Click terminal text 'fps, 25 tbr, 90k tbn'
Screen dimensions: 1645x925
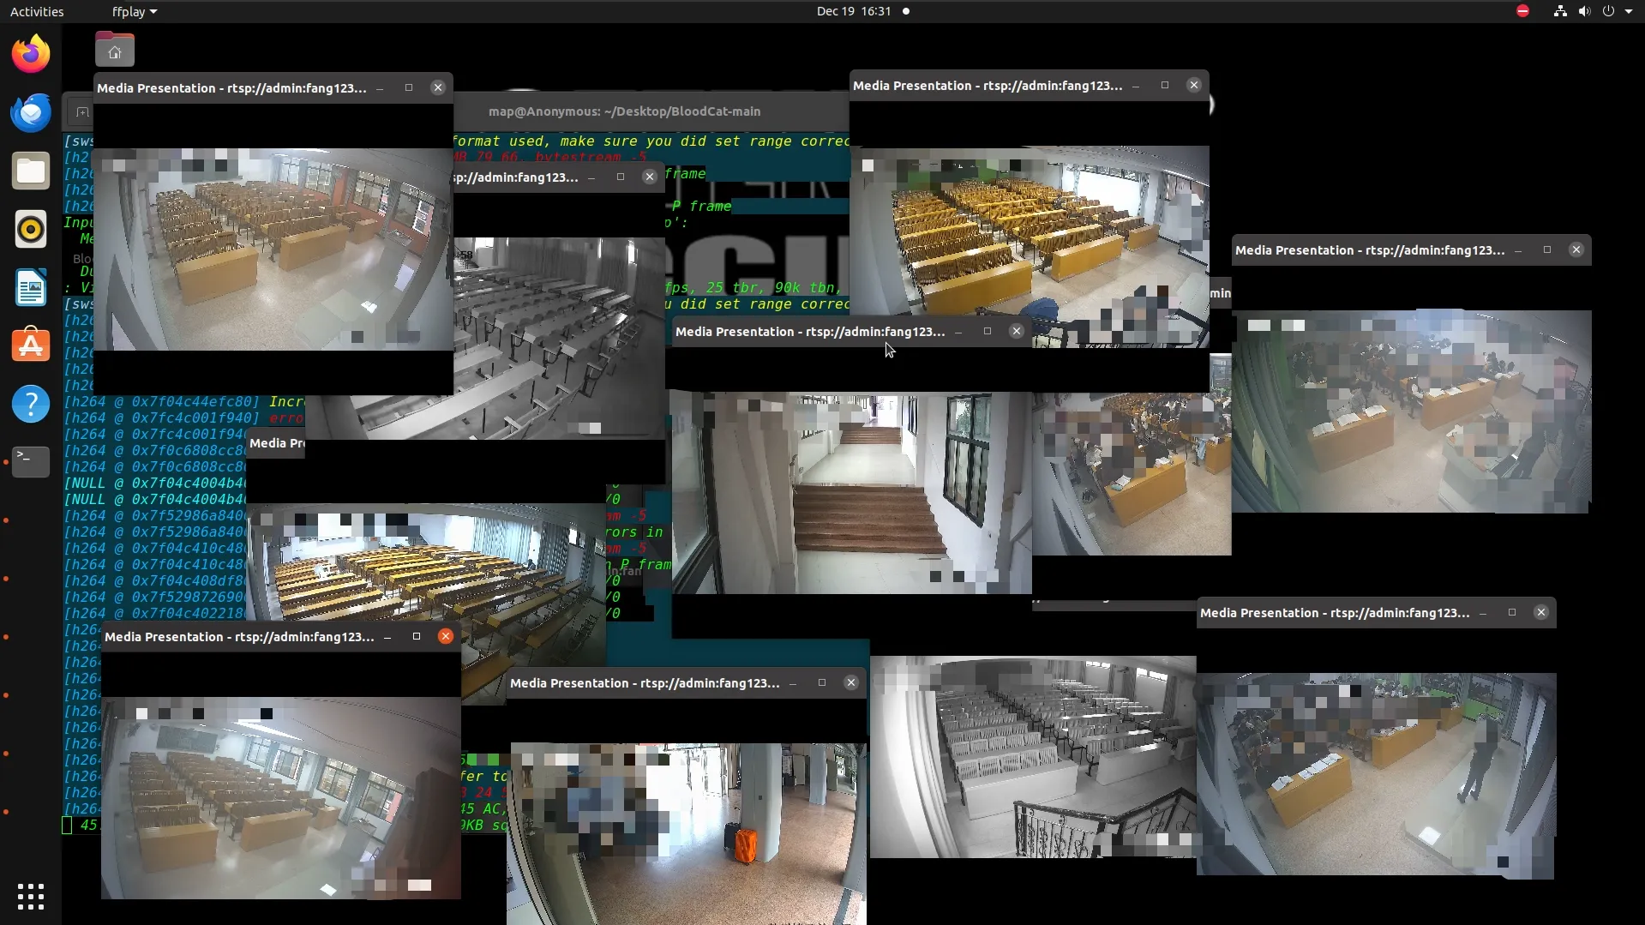tap(753, 288)
